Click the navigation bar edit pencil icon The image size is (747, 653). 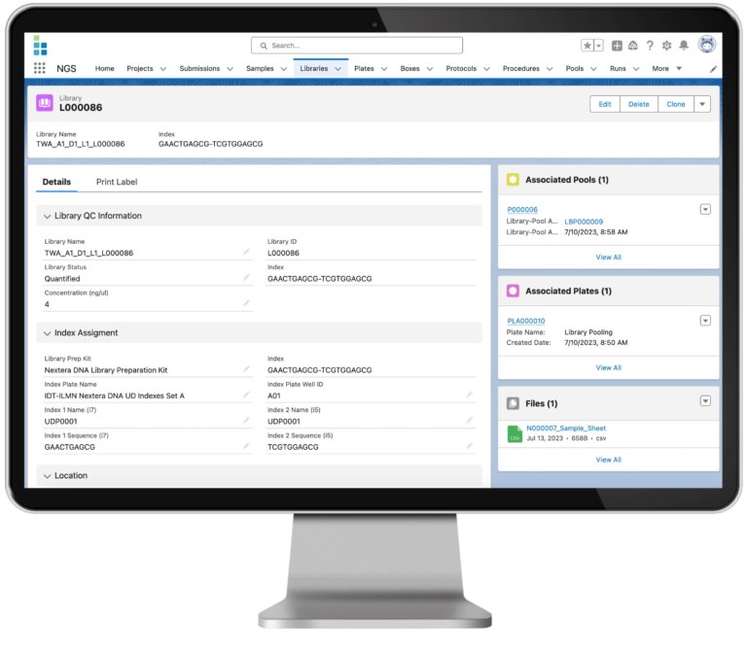coord(713,69)
